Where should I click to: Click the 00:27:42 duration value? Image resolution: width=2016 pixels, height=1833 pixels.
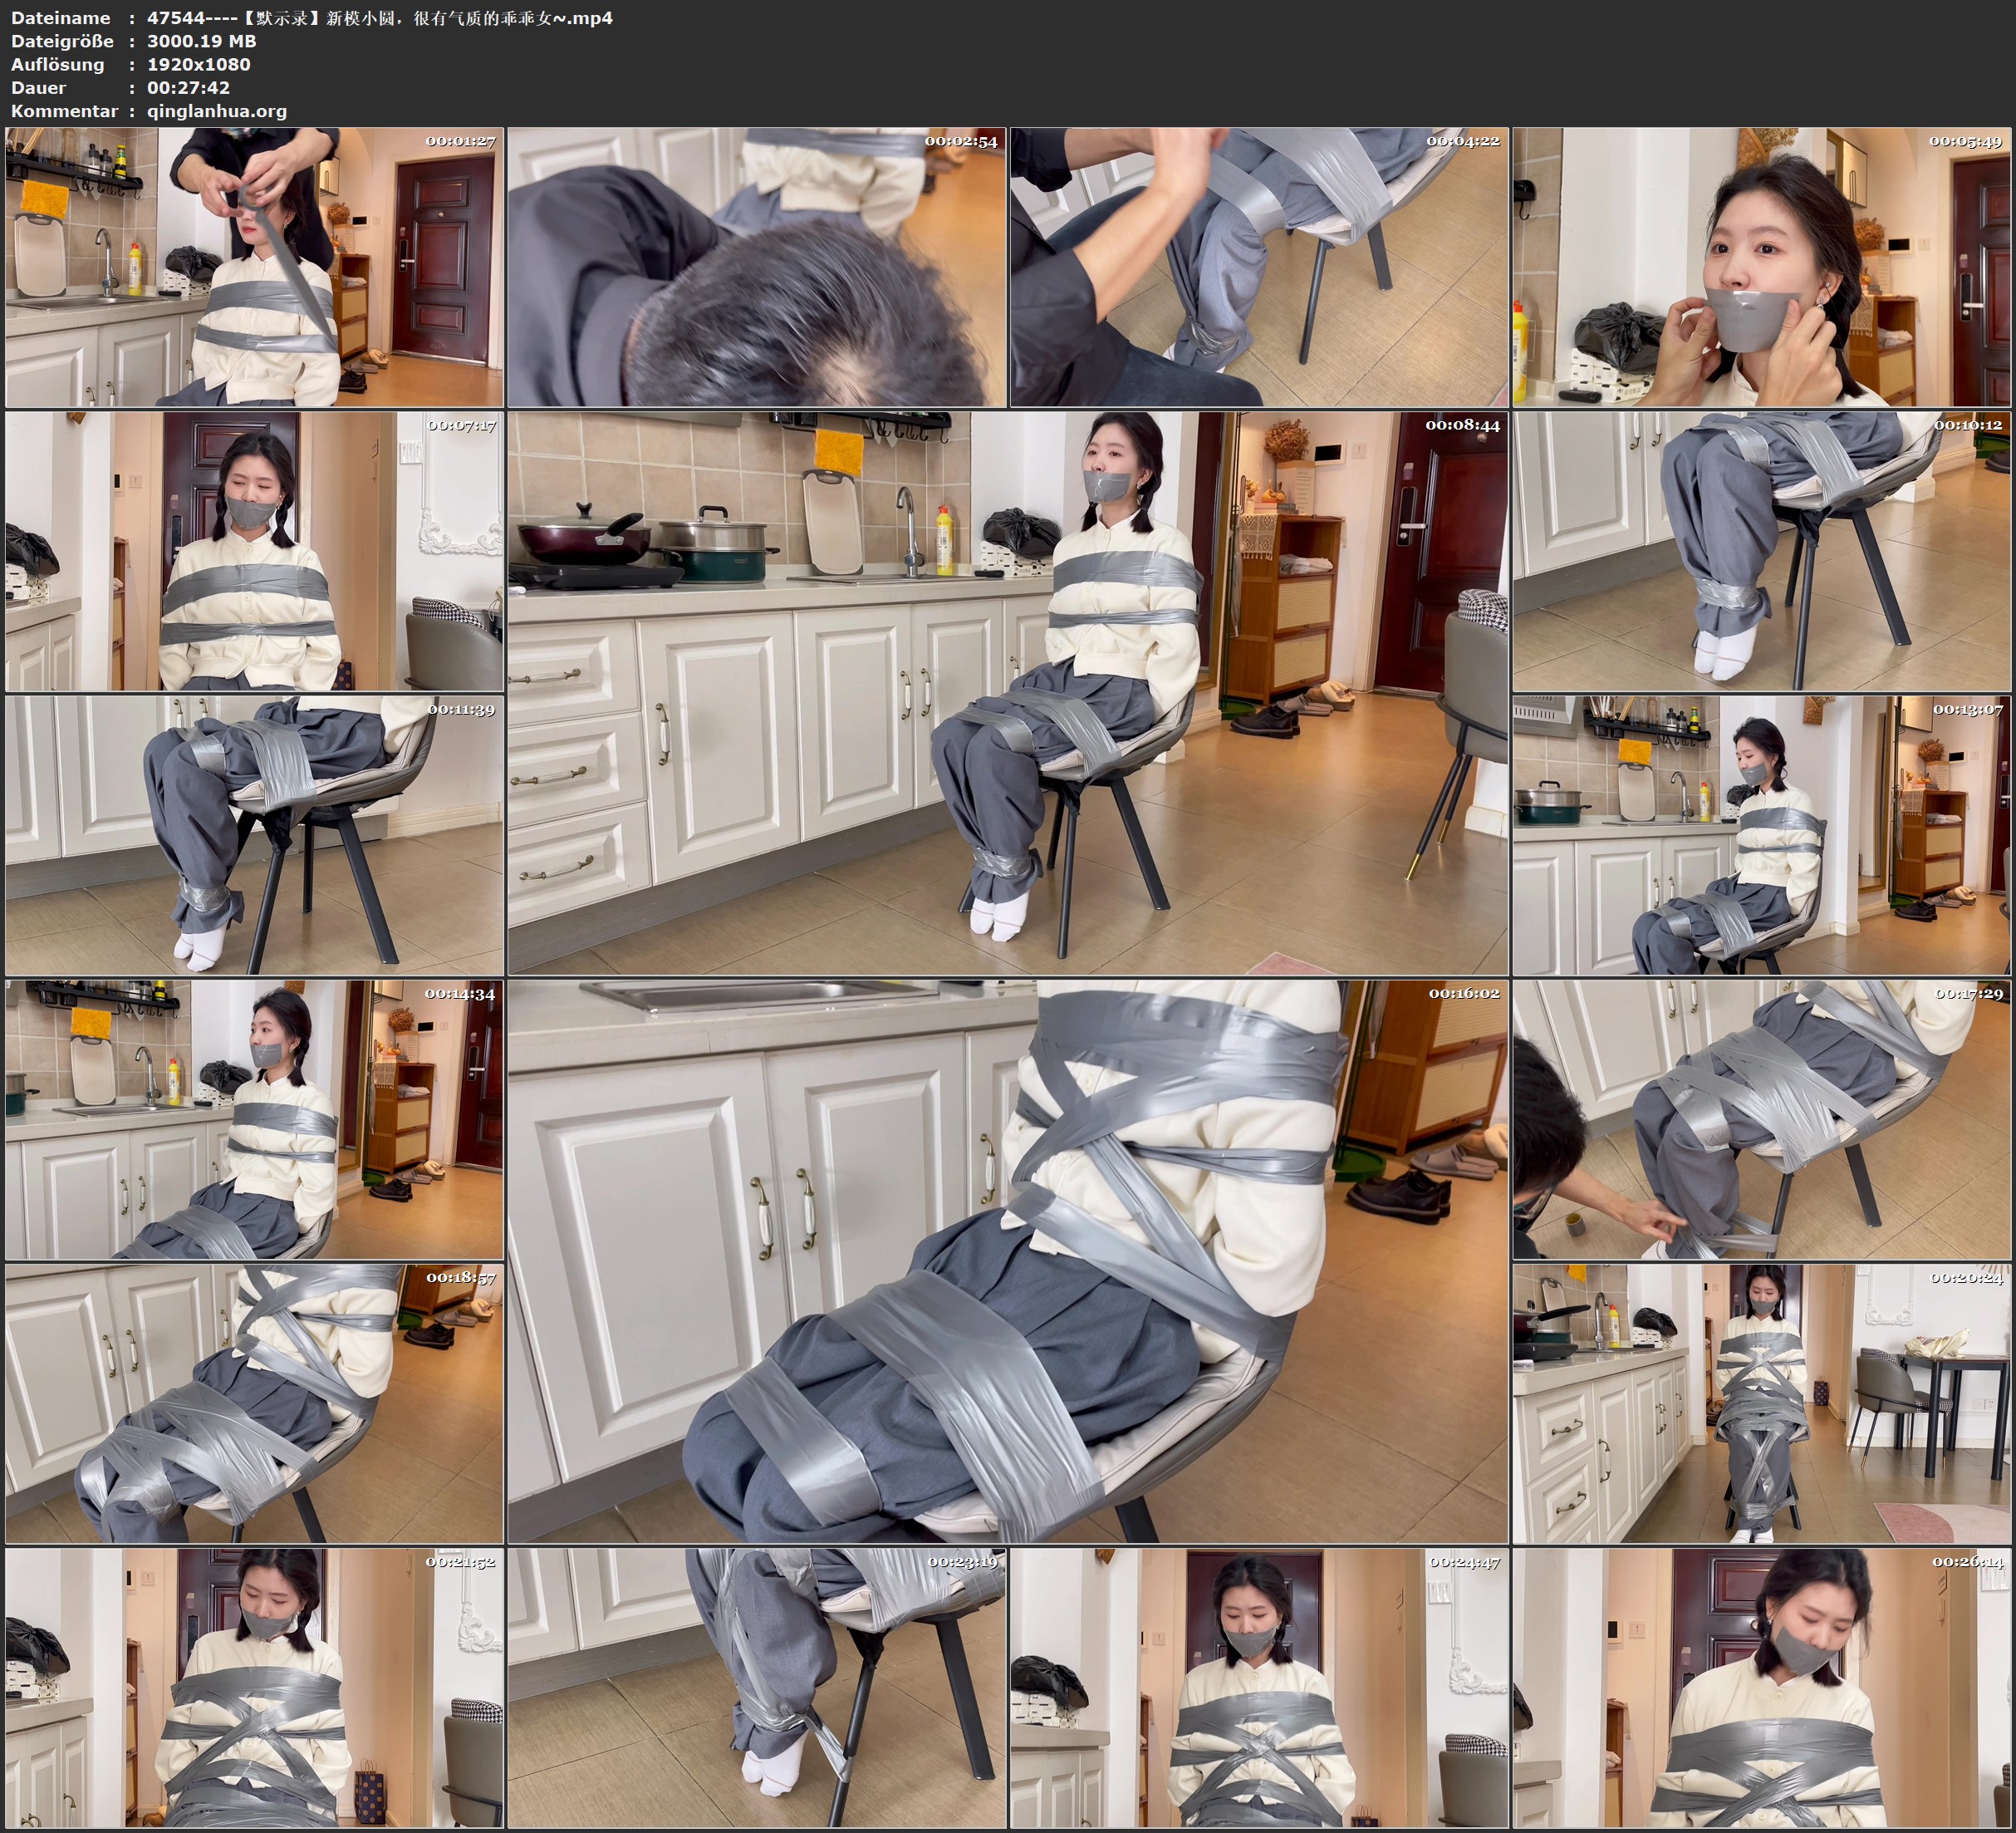189,88
